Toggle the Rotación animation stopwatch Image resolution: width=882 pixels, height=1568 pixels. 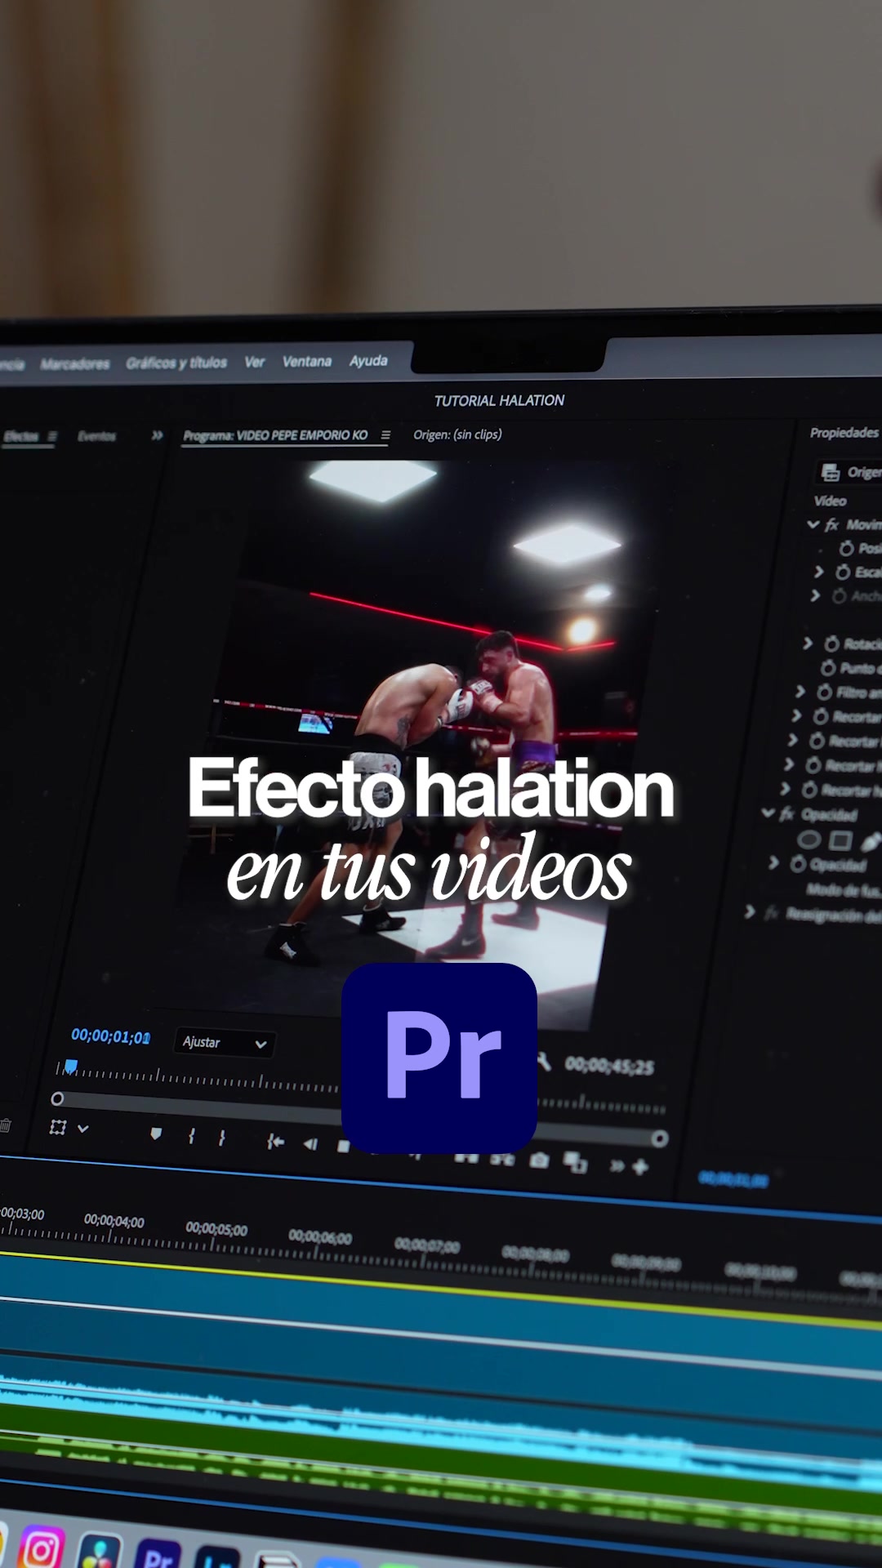click(x=831, y=644)
